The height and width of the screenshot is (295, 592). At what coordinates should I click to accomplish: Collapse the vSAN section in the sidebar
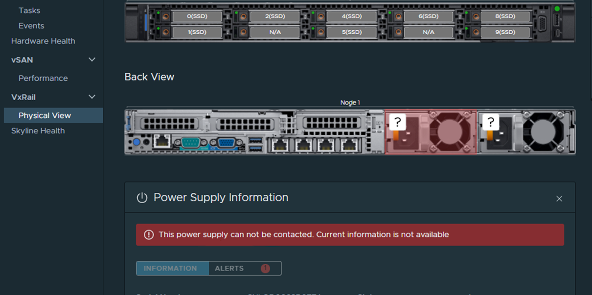click(x=91, y=59)
